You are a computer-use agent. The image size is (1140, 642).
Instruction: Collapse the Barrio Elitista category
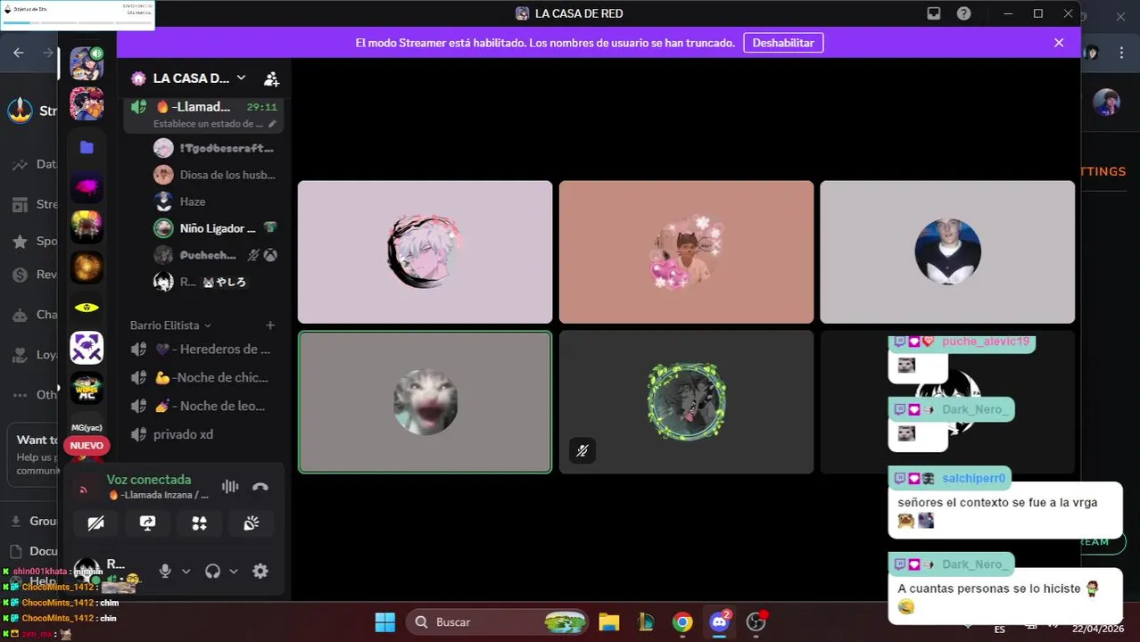pyautogui.click(x=170, y=325)
